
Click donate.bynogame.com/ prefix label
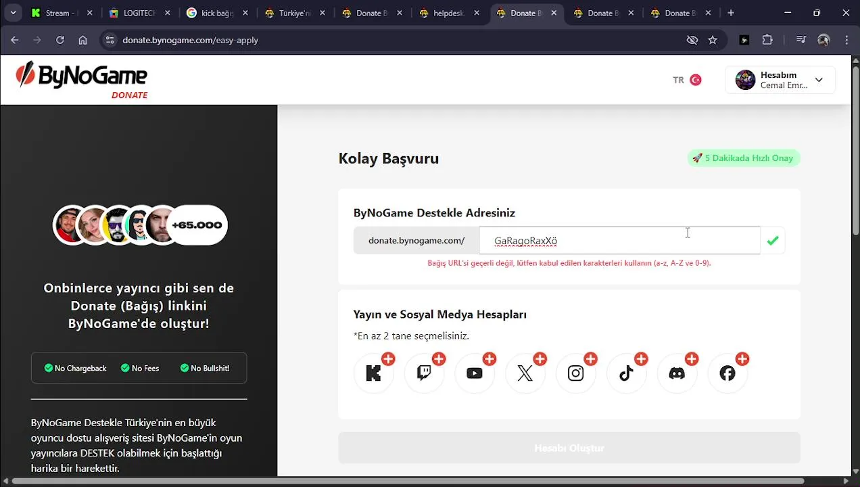[416, 240]
